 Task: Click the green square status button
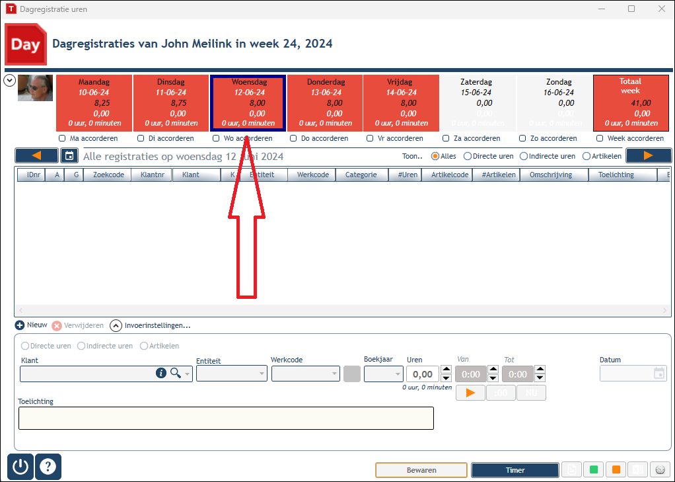tap(594, 469)
